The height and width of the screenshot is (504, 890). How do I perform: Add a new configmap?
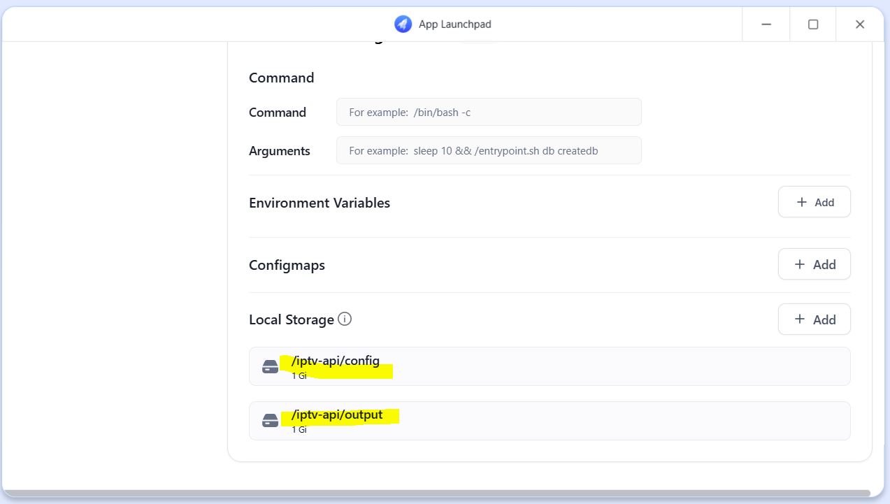coord(814,264)
